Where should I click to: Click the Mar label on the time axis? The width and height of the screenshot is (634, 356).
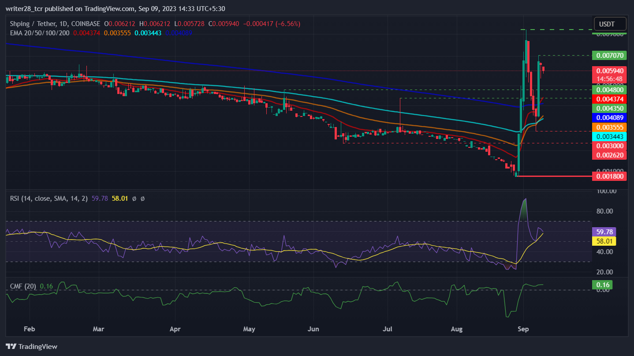pos(99,329)
